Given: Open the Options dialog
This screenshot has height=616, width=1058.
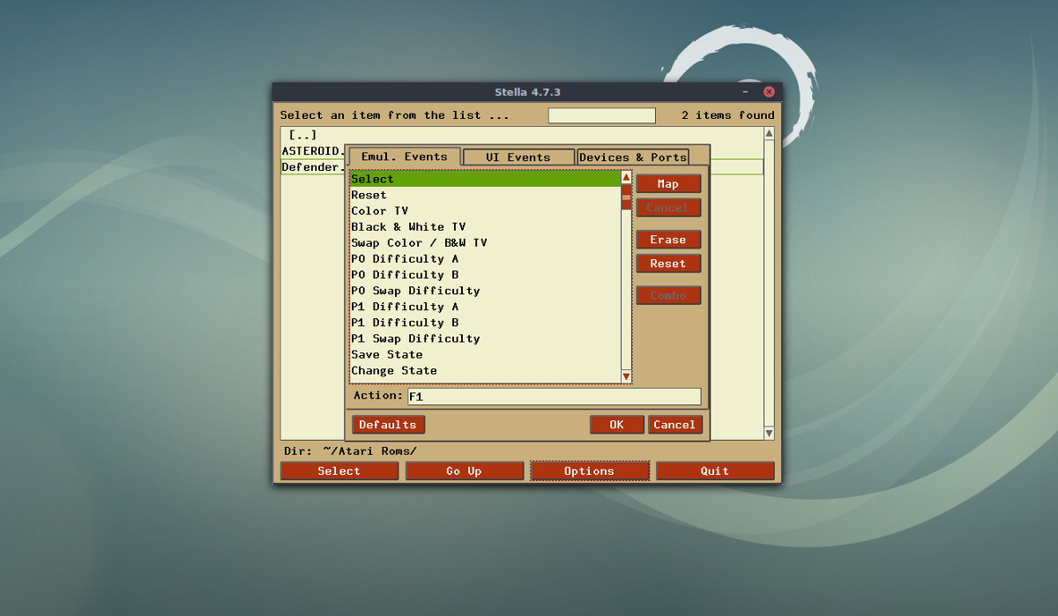Looking at the screenshot, I should click(589, 470).
